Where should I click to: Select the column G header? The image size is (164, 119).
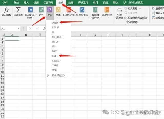(95, 35)
